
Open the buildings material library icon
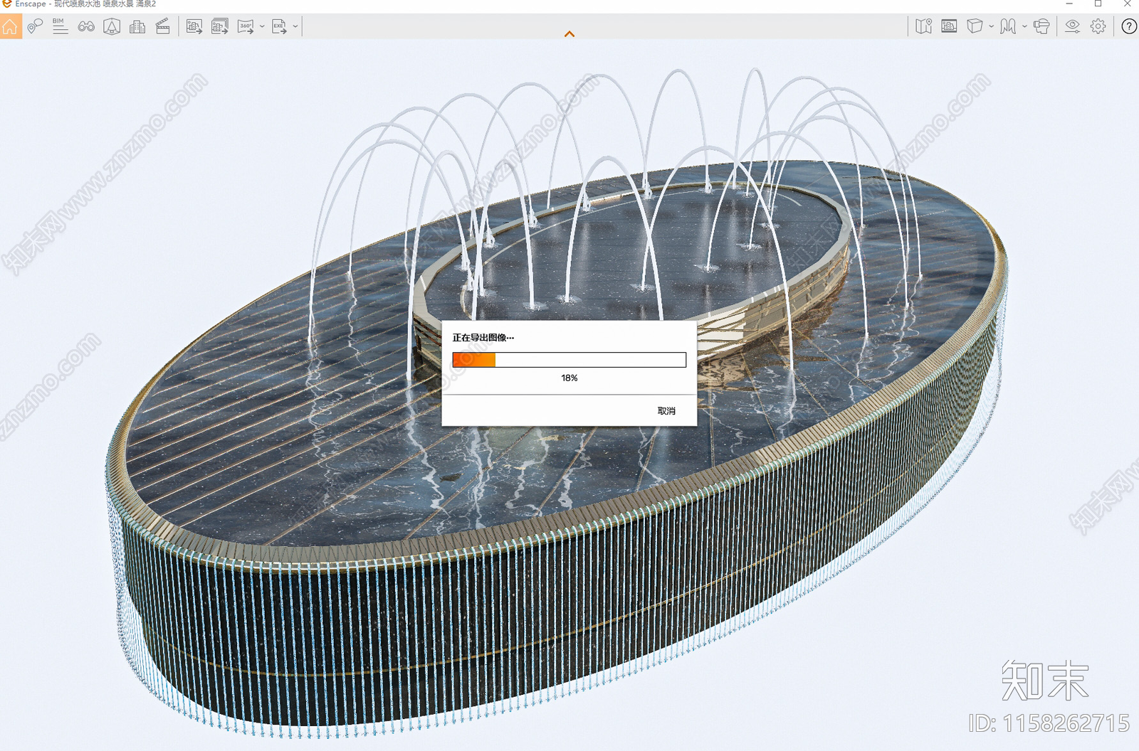(137, 27)
